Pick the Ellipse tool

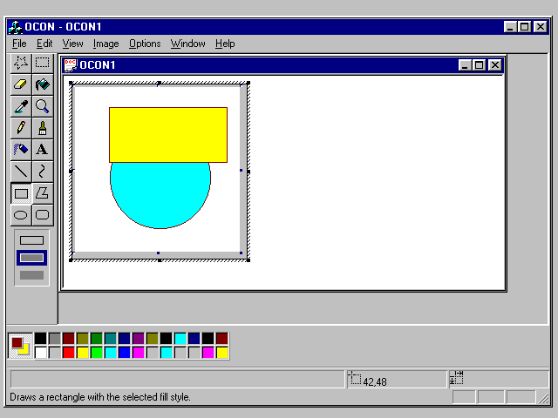point(21,214)
